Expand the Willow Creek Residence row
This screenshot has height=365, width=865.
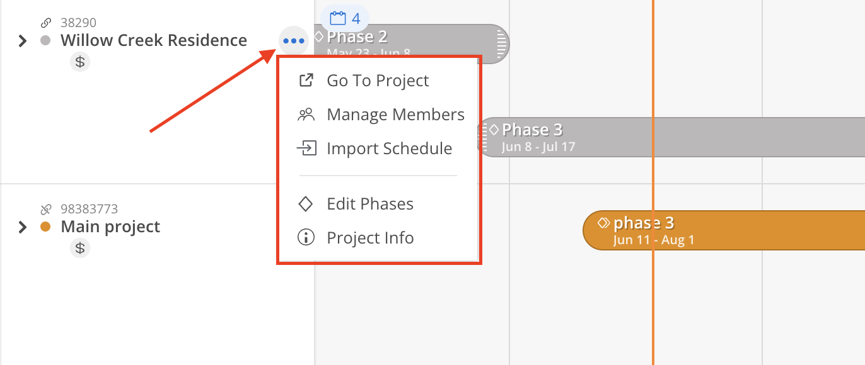pos(23,41)
